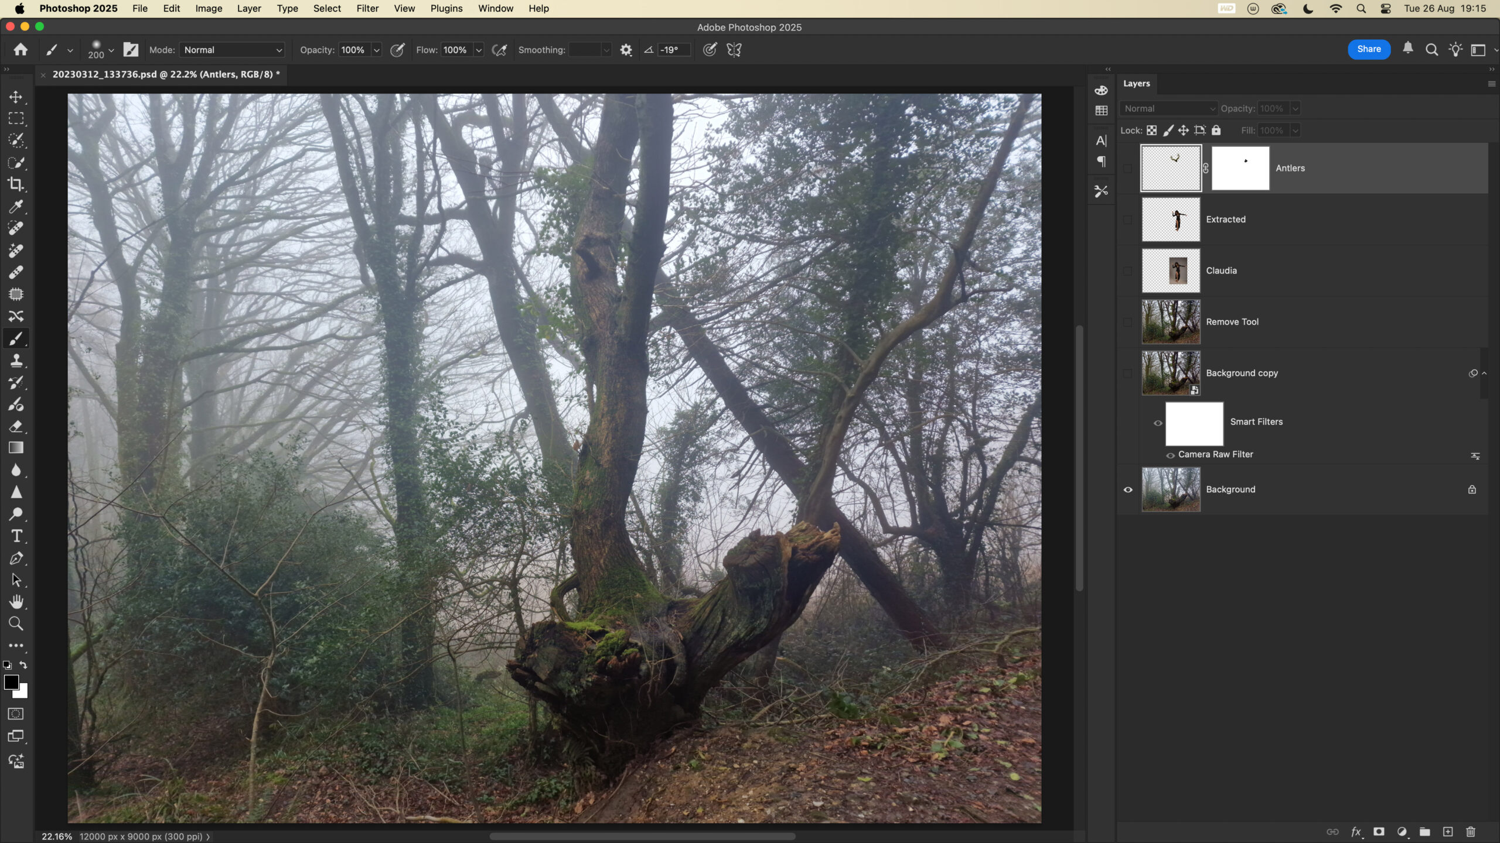Open the Filter menu
The width and height of the screenshot is (1500, 843).
[367, 8]
